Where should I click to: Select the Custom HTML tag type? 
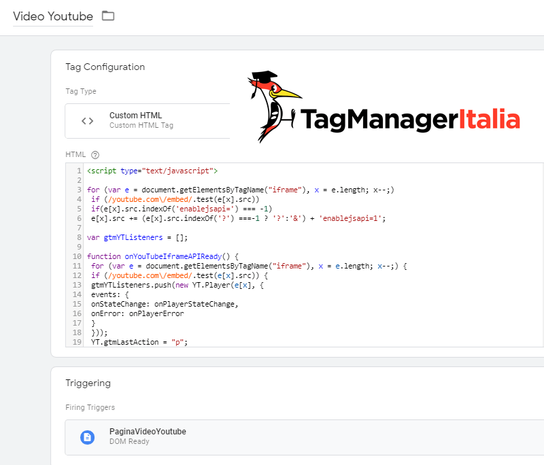coord(148,121)
